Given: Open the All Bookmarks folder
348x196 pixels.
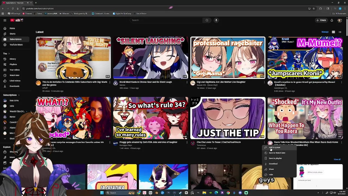Looking at the screenshot, I should 339,14.
